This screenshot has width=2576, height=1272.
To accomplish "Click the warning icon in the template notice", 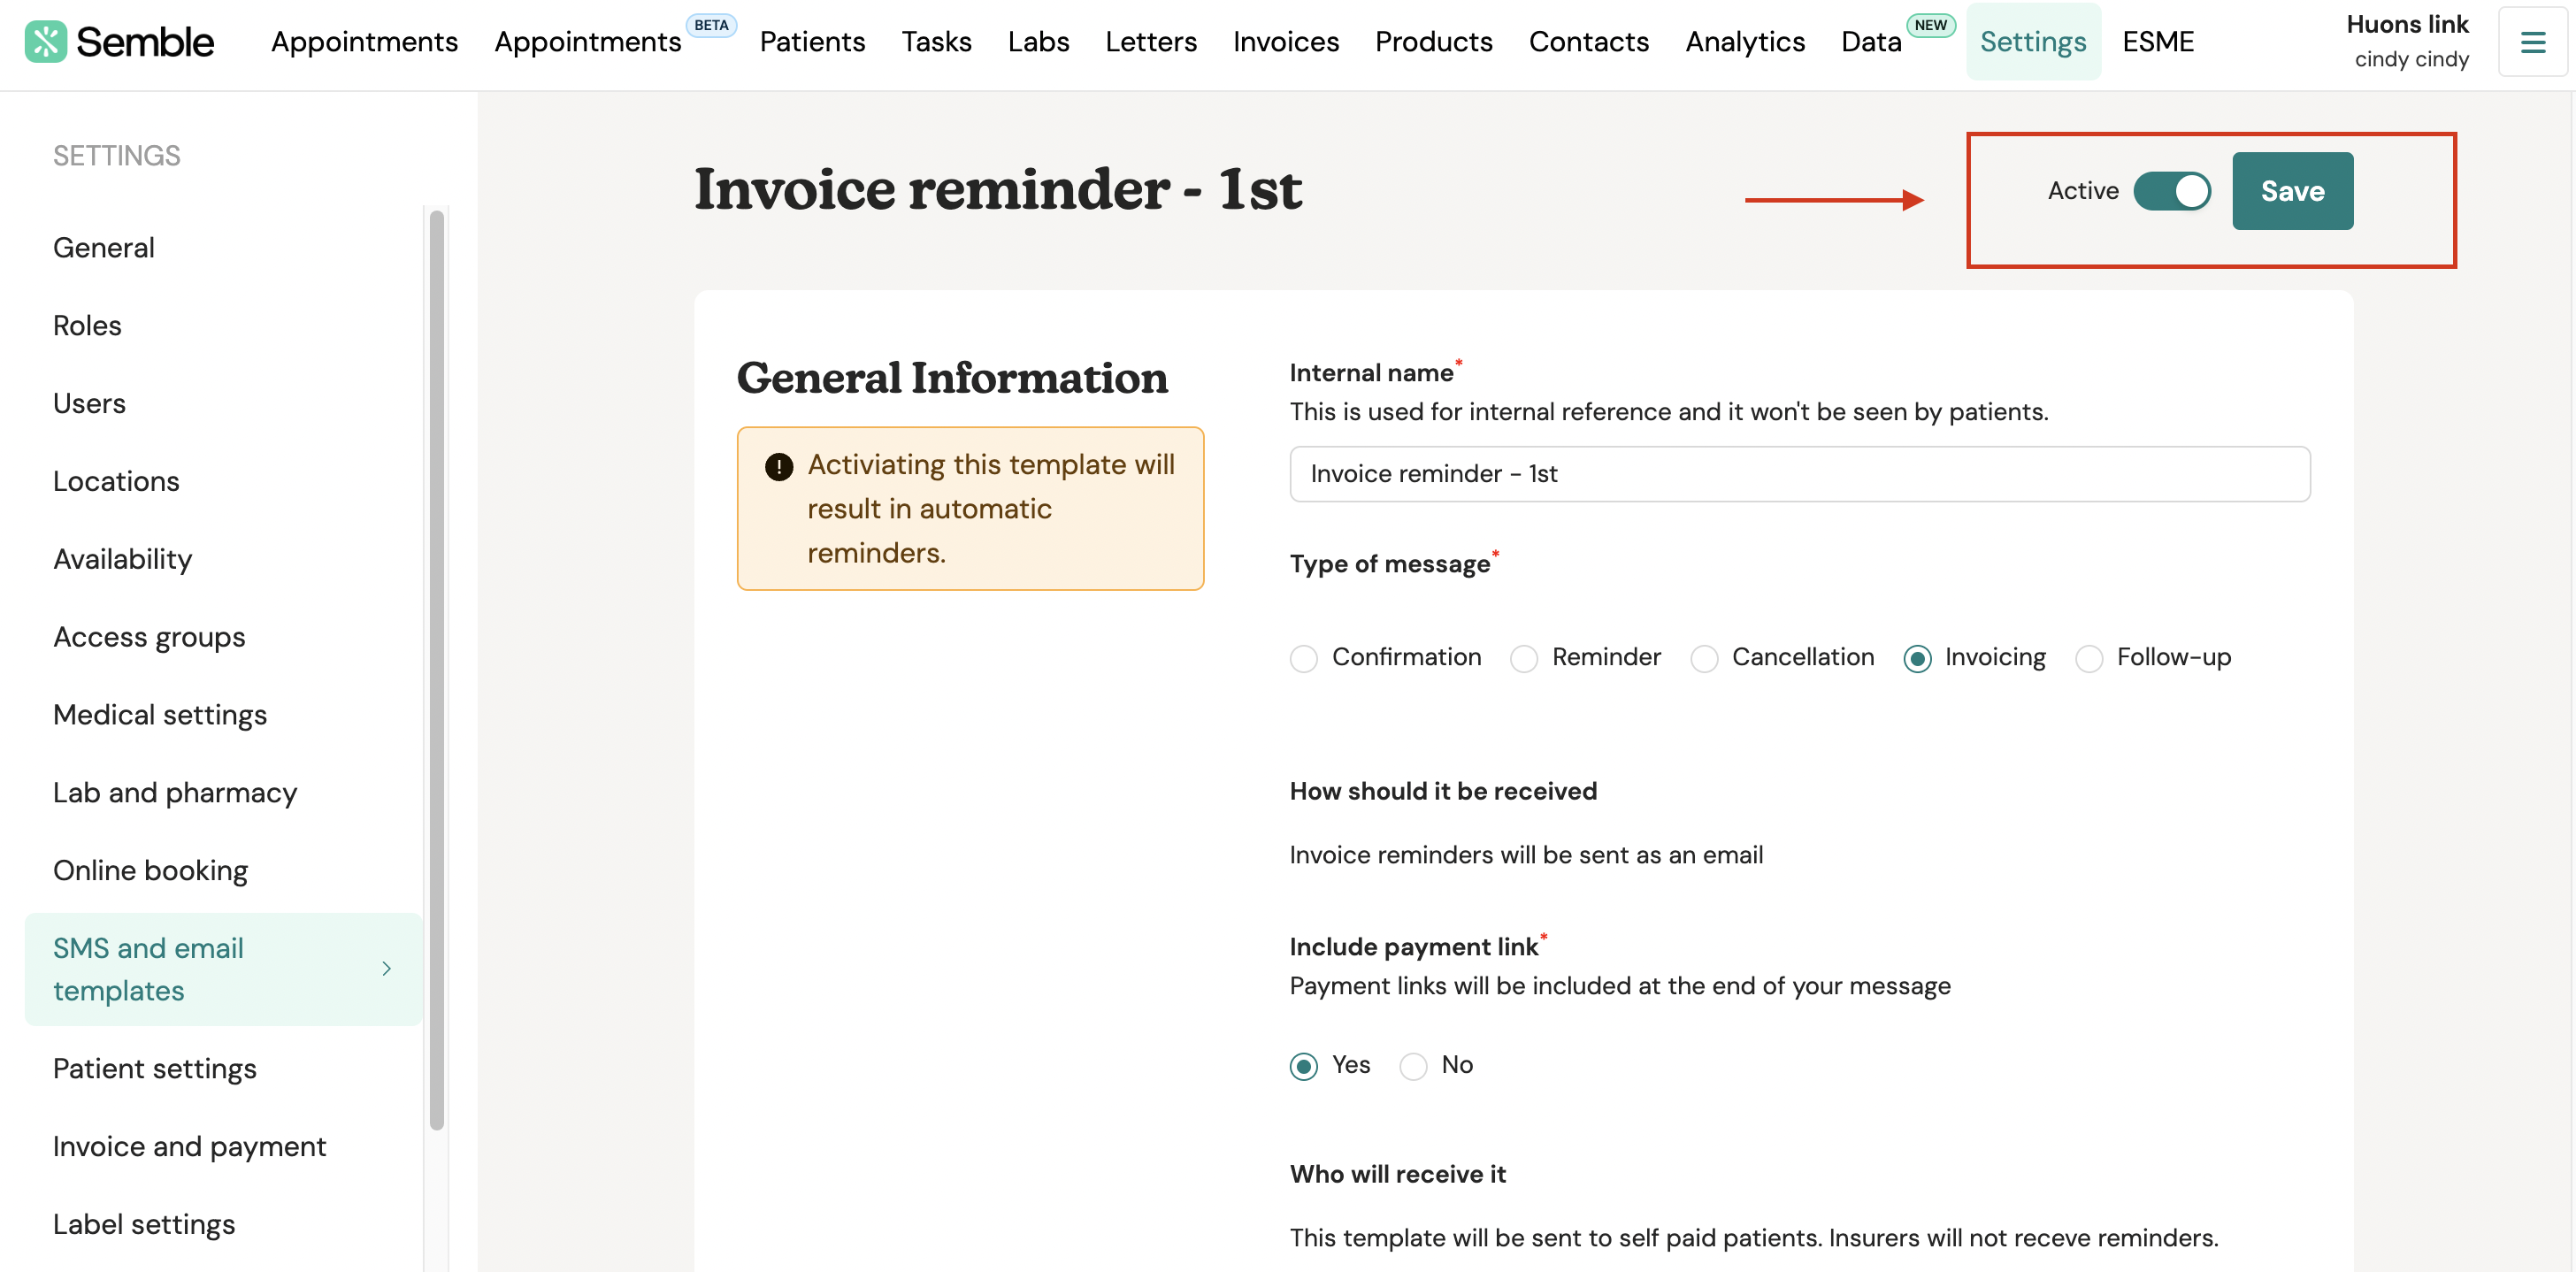I will pyautogui.click(x=779, y=466).
